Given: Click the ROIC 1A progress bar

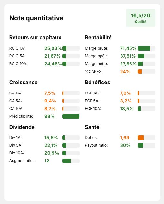Looking at the screenshot, I should coord(71,48).
